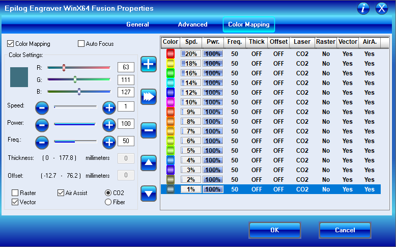Click the Offset millimeters field
Viewport: 396px width, 247px height.
126,175
